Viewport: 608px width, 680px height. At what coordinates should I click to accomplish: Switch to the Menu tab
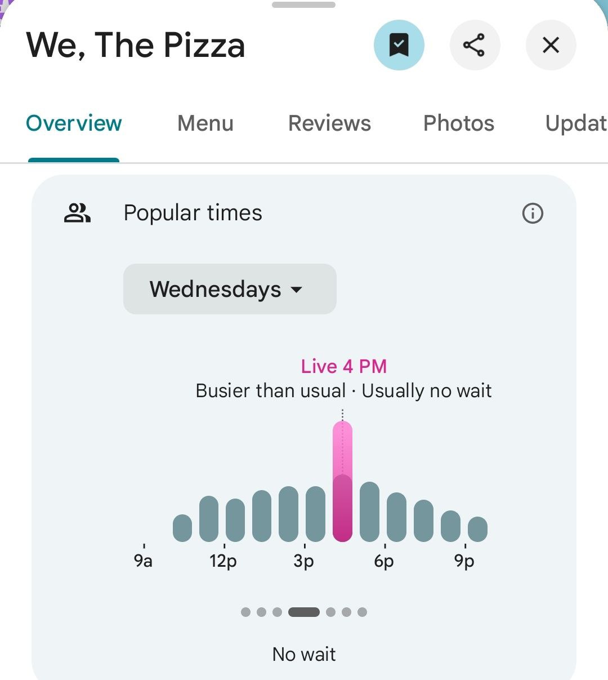[205, 123]
